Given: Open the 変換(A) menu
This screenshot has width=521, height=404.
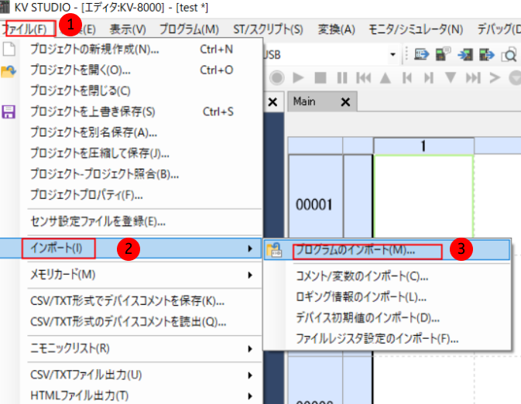Looking at the screenshot, I should (x=336, y=29).
